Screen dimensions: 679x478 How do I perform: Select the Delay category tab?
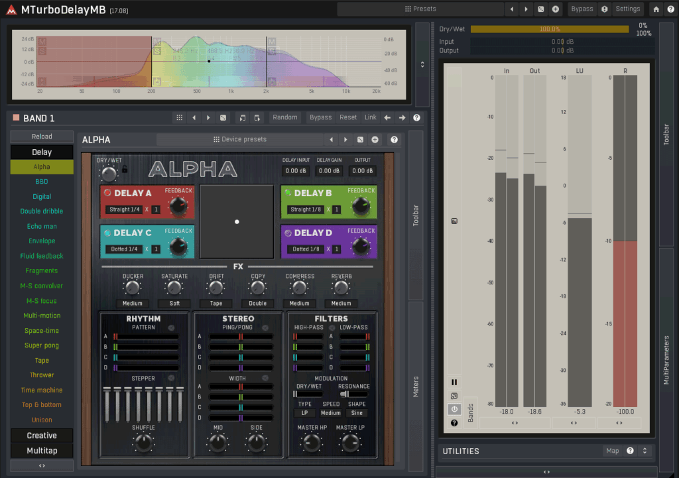coord(42,152)
